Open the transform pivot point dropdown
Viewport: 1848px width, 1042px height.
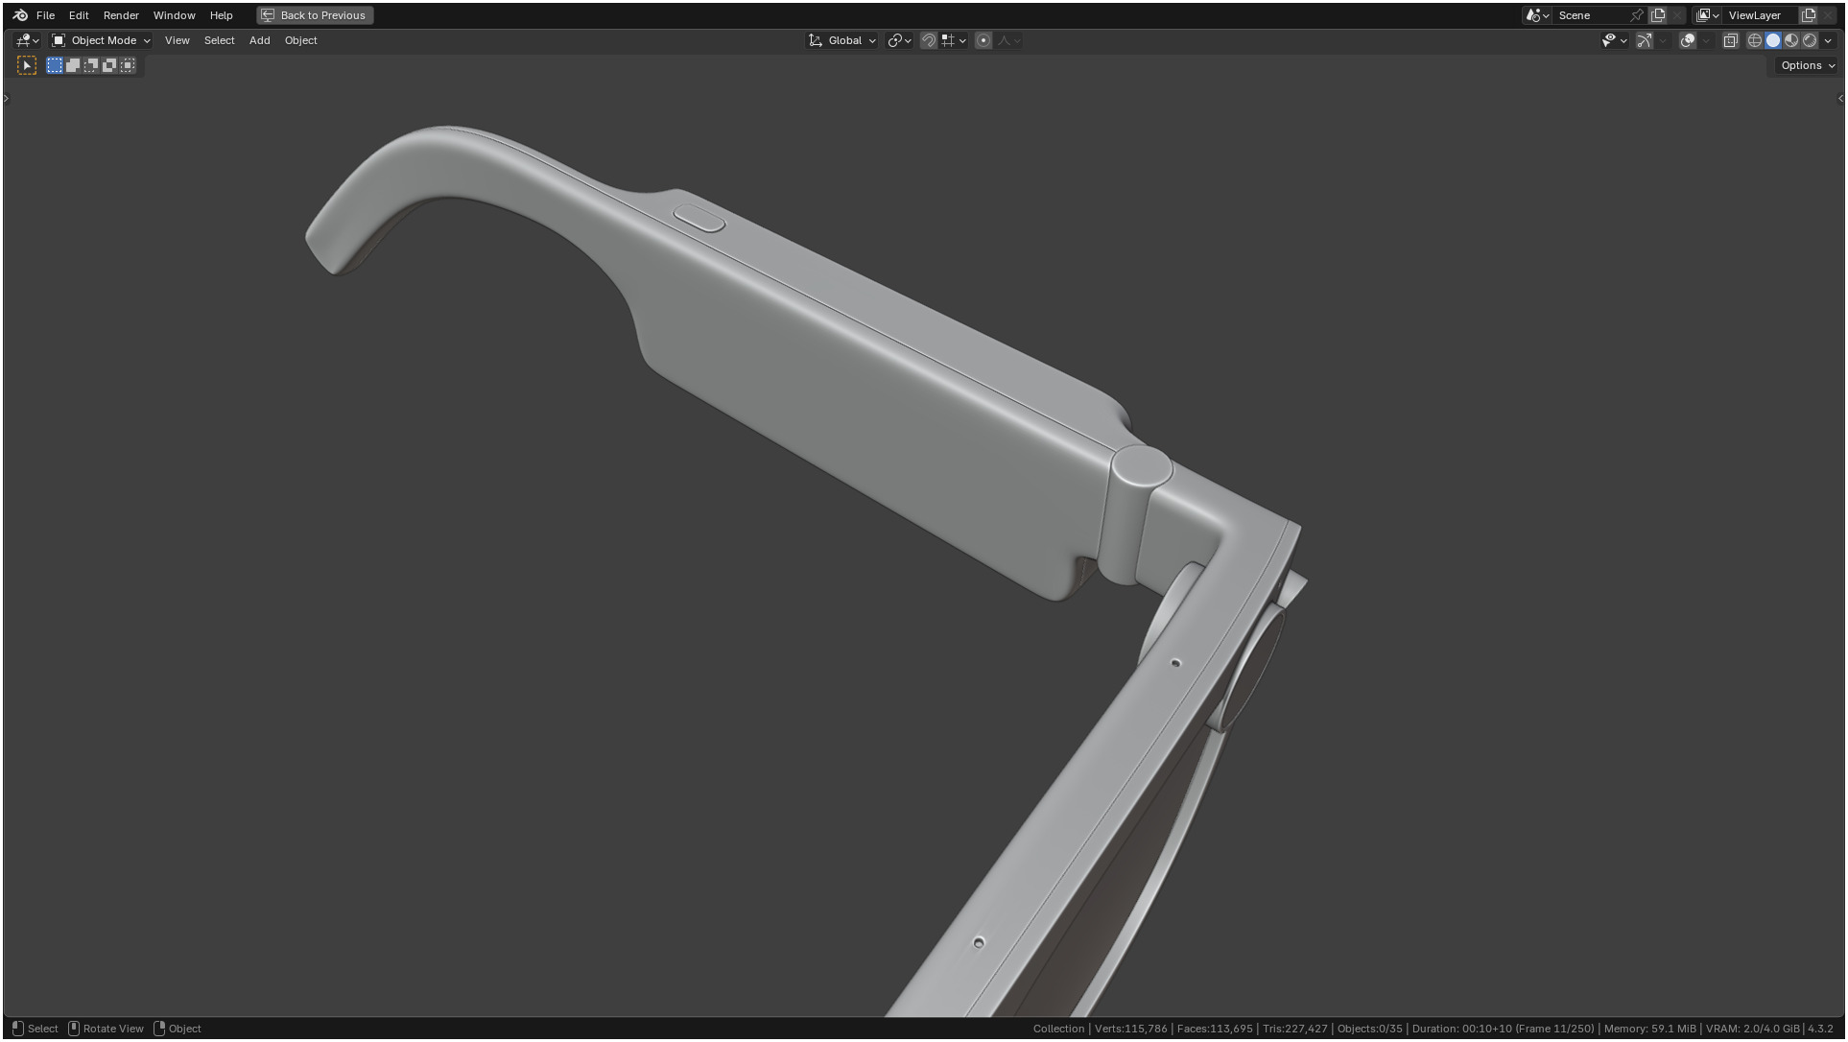(899, 40)
